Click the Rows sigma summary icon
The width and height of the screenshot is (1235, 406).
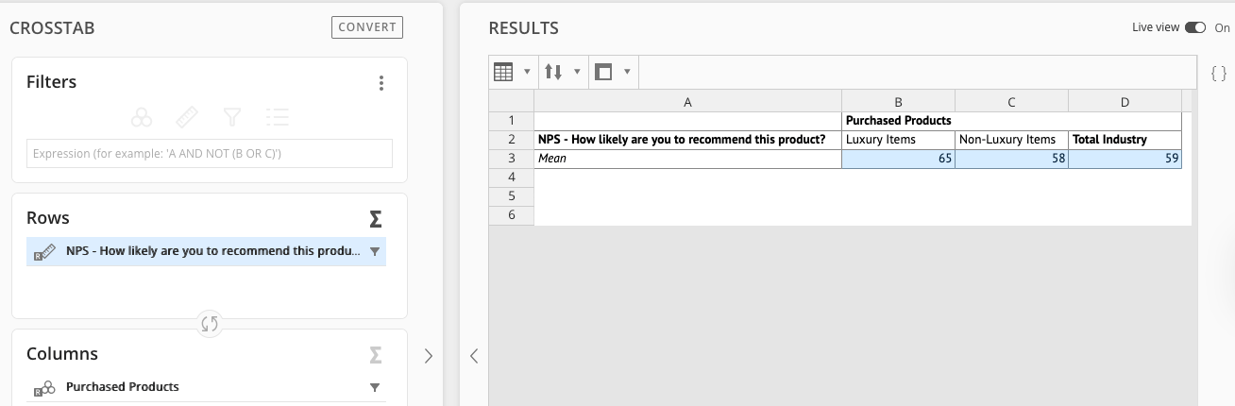376,219
